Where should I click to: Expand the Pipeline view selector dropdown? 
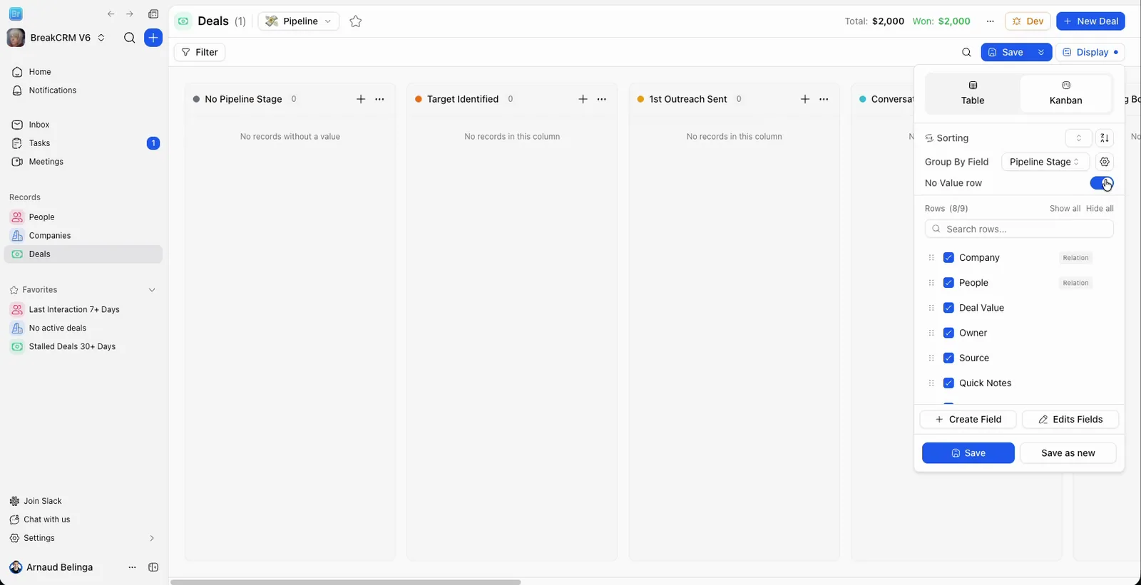click(x=299, y=21)
